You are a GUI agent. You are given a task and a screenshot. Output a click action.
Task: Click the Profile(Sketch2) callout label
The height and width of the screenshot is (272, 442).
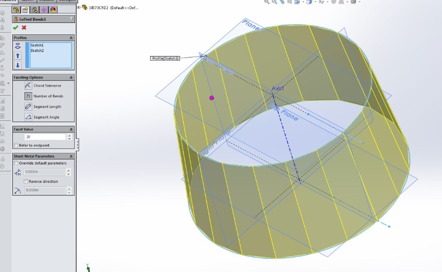(165, 58)
